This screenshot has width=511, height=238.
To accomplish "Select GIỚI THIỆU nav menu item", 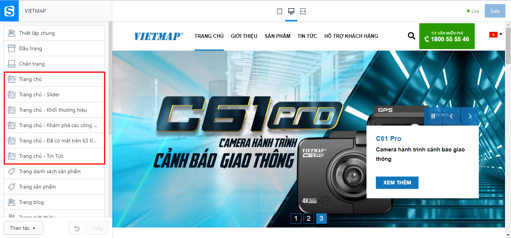I will (x=244, y=36).
